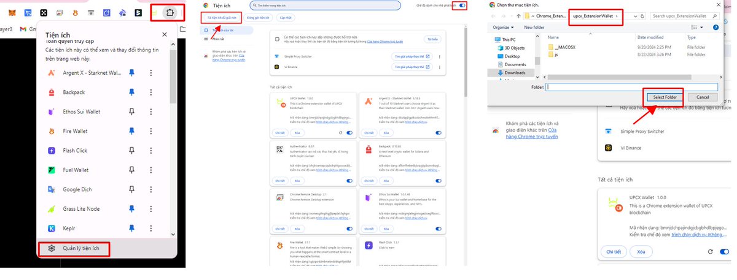Select the js folder
The height and width of the screenshot is (280, 737).
553,55
